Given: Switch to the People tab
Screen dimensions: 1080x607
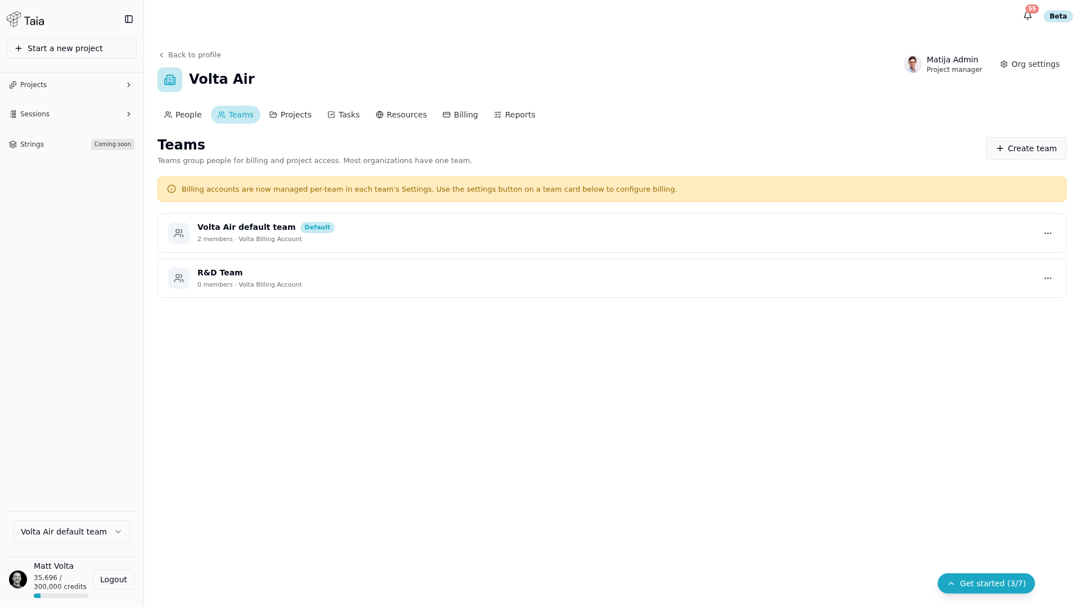Looking at the screenshot, I should [183, 115].
